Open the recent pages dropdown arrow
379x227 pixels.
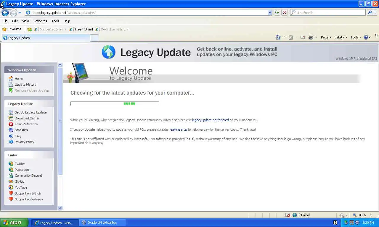tap(20, 13)
